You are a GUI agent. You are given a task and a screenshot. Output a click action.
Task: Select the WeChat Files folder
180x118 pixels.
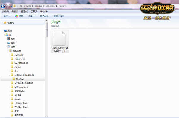(x=21, y=107)
